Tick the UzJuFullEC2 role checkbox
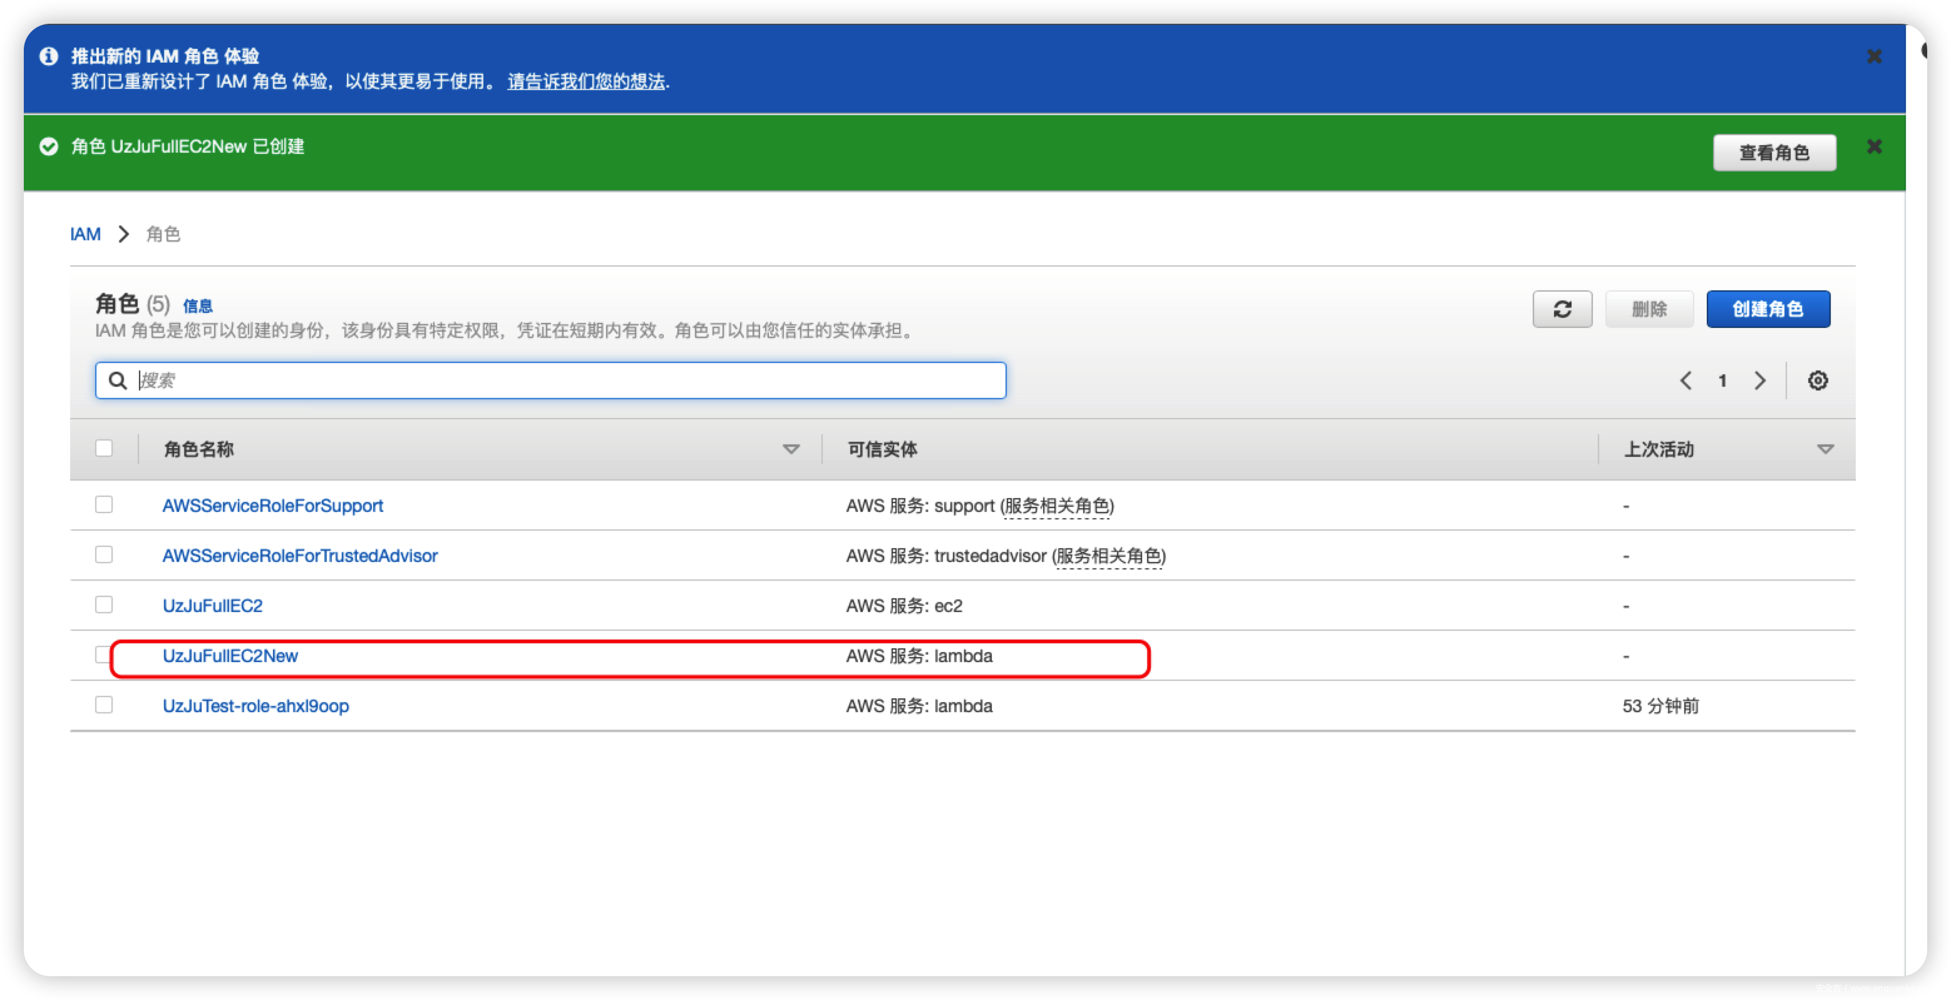This screenshot has width=1951, height=1000. 104,604
